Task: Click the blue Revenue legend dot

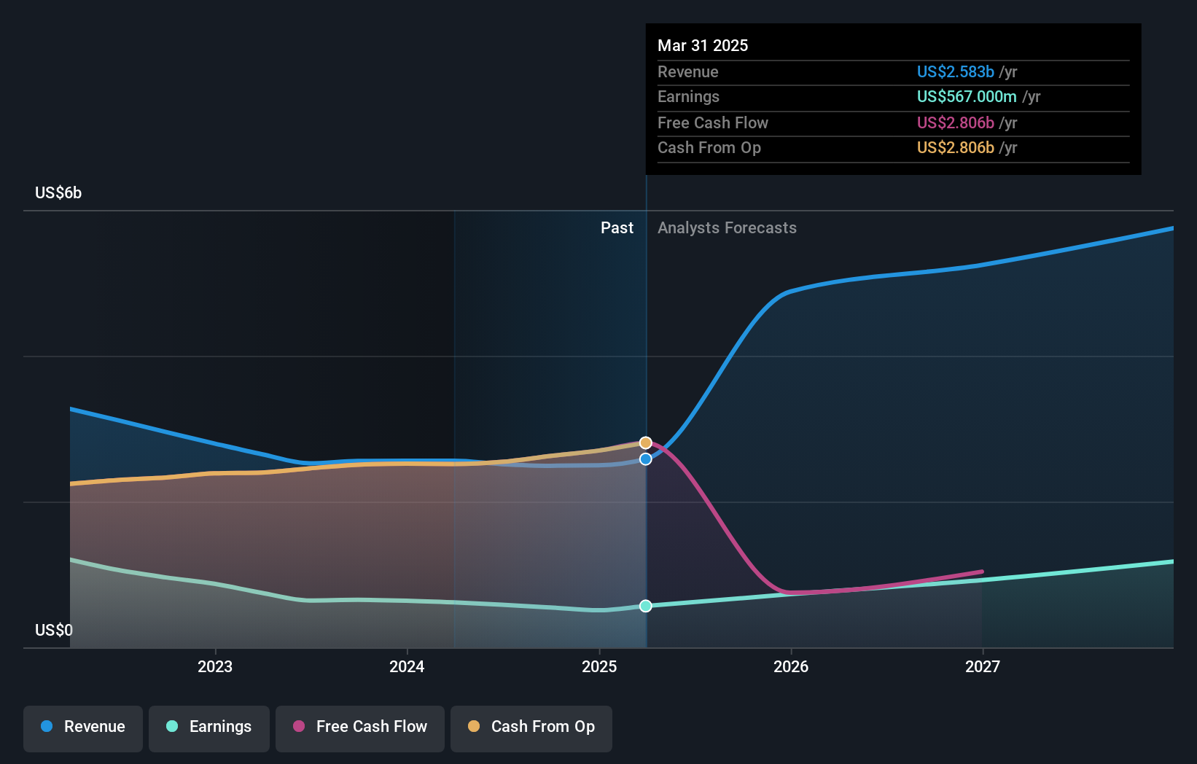Action: pyautogui.click(x=47, y=726)
